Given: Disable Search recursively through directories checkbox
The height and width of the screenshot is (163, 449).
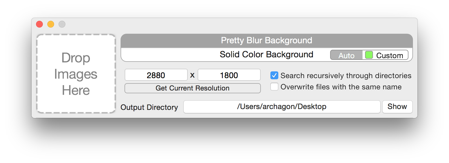Looking at the screenshot, I should pyautogui.click(x=274, y=75).
